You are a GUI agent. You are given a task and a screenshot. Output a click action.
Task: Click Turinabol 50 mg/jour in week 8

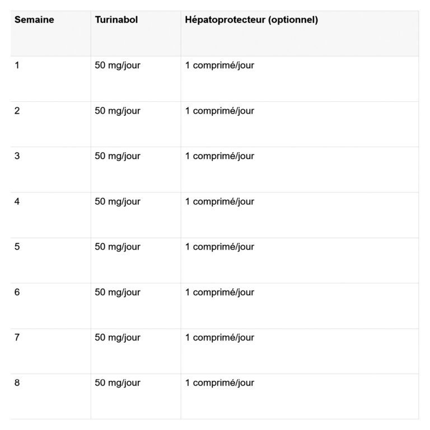[118, 383]
